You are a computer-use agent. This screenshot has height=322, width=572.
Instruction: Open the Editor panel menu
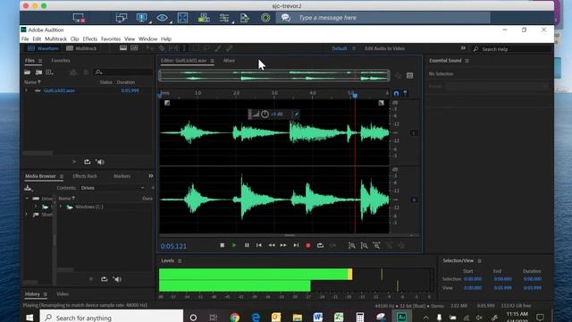212,61
